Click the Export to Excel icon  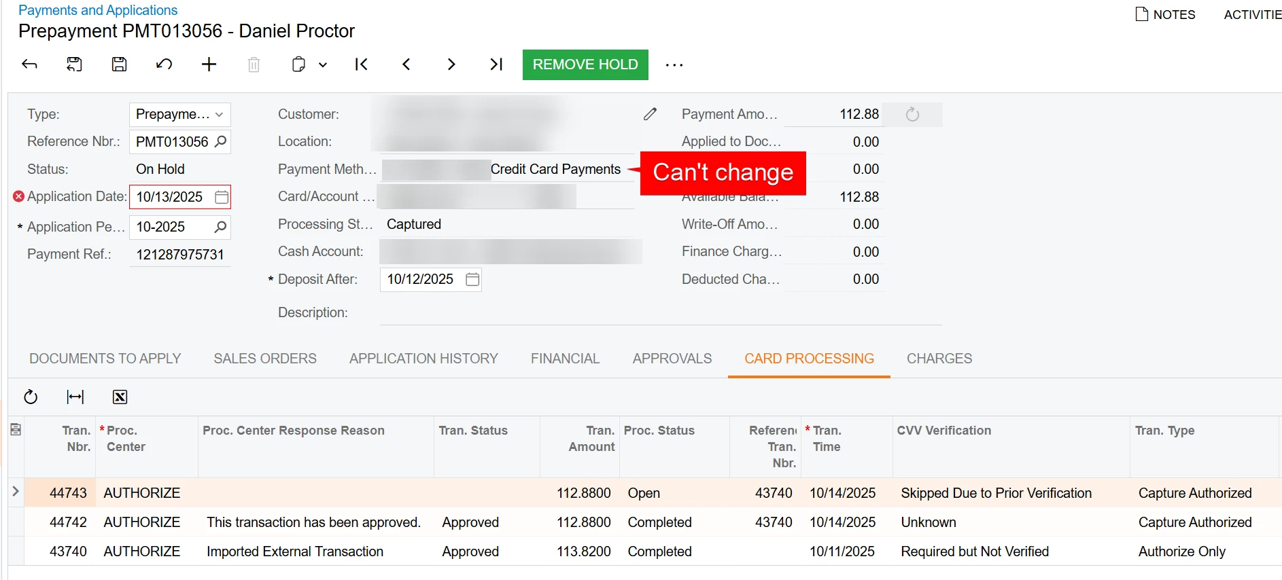[x=120, y=397]
